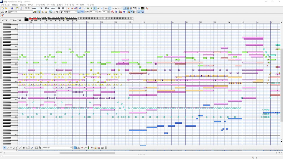Set playback speed to x2
The image size is (283, 159).
pos(116,8)
